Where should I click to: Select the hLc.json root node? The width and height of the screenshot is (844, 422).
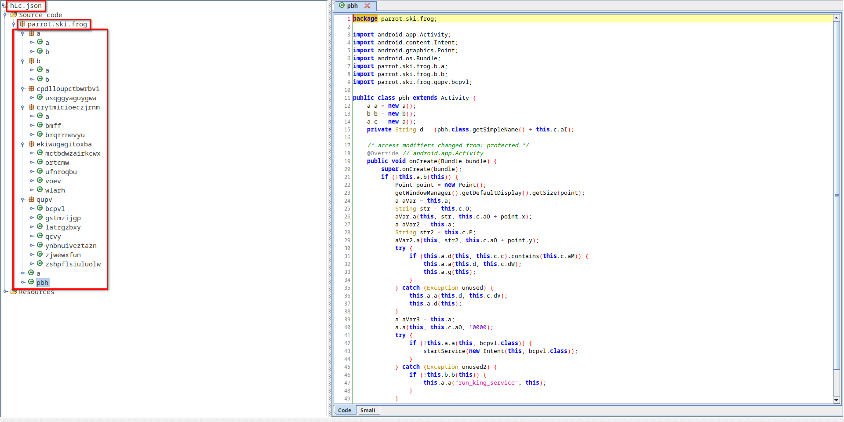[26, 6]
